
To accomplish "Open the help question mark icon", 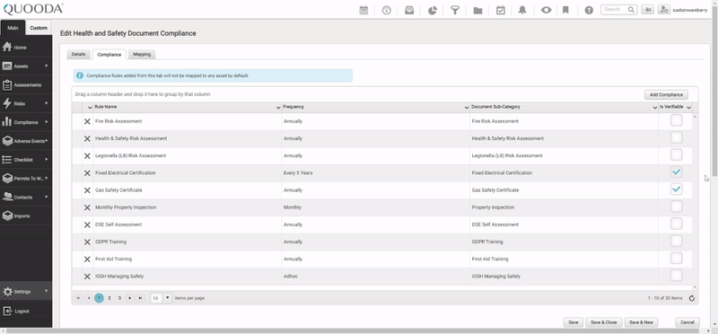I will (x=589, y=10).
